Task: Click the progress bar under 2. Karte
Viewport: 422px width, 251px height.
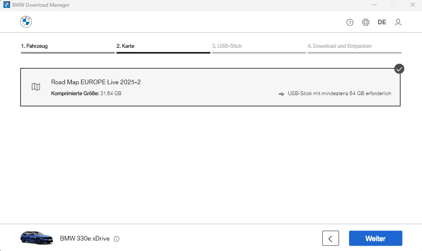Action: 163,53
